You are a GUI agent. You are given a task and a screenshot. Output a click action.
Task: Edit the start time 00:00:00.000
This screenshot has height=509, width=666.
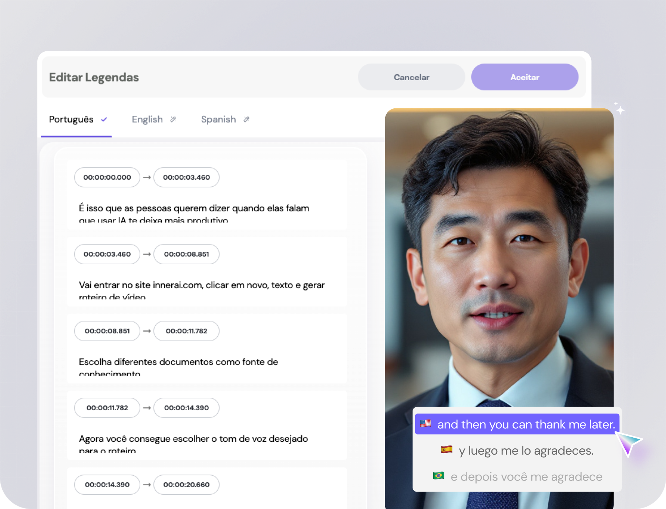107,177
